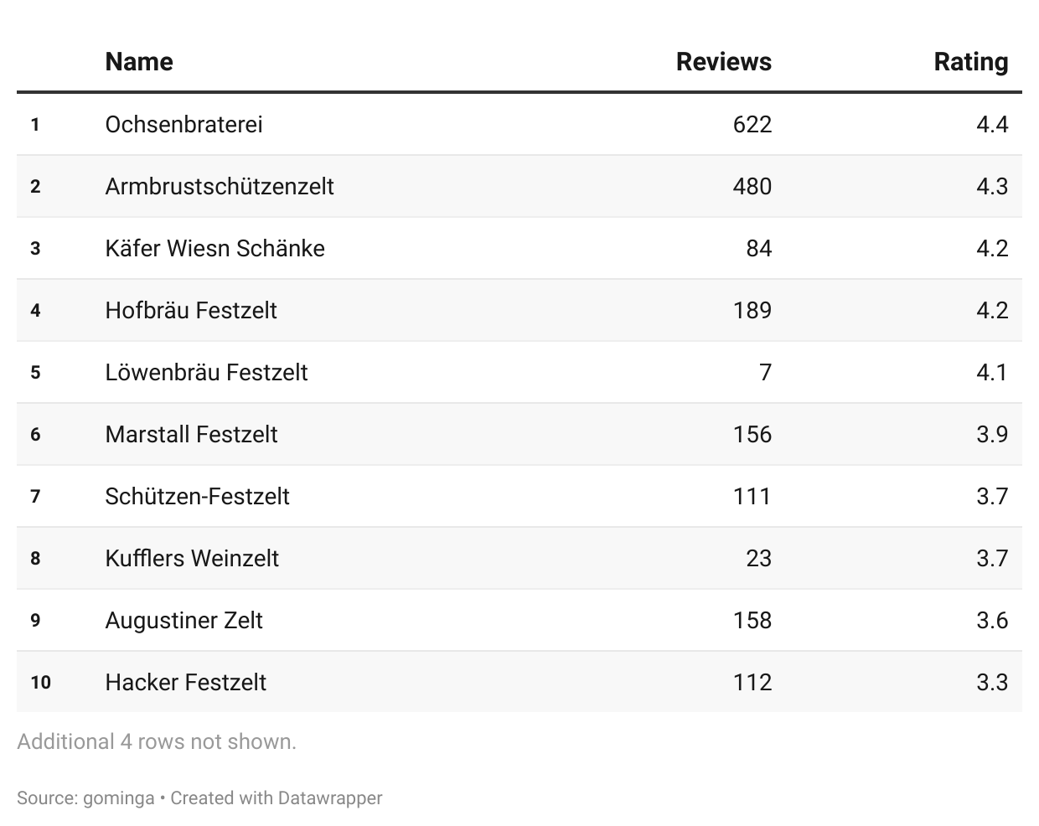Click the Hacker Festzelt name
1039x826 pixels.
pyautogui.click(x=185, y=683)
